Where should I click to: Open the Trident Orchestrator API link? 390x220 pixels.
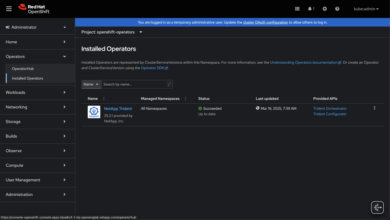point(330,109)
